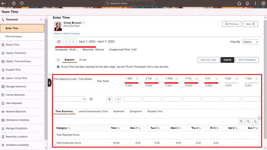Open the Time Reporting Code dropdown
Screen dimensions: 267x150
click(x=70, y=99)
